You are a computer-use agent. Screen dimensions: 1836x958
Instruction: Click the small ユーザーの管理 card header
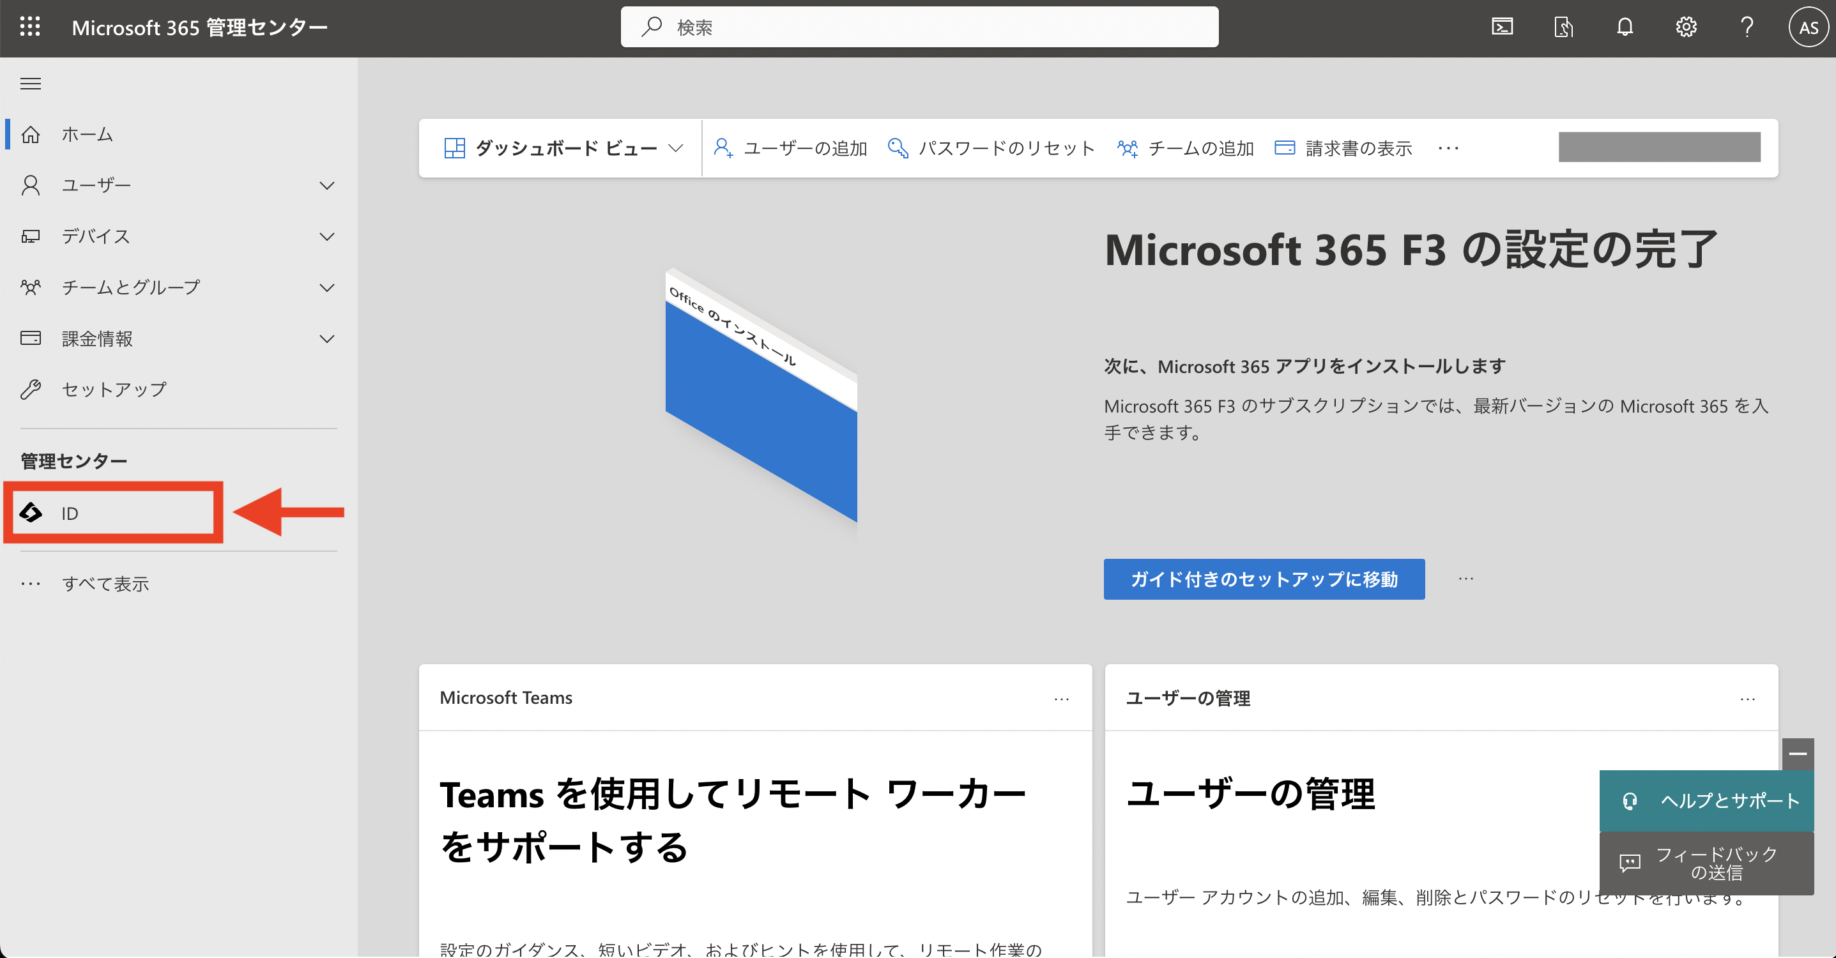pos(1188,698)
